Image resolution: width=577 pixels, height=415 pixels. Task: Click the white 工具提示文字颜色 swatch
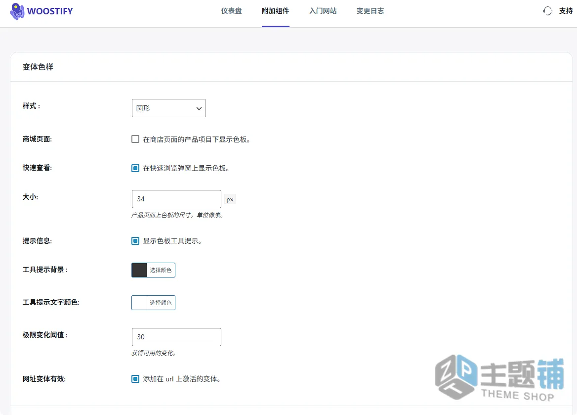(139, 303)
